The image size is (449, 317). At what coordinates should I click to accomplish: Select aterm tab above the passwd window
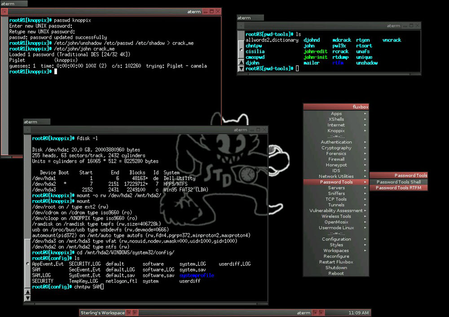pos(13,4)
